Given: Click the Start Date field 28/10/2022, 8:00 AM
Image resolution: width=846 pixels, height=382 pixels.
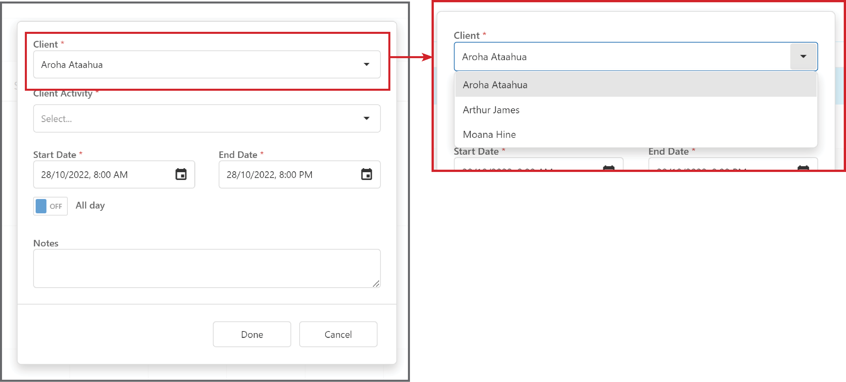Looking at the screenshot, I should click(x=114, y=174).
